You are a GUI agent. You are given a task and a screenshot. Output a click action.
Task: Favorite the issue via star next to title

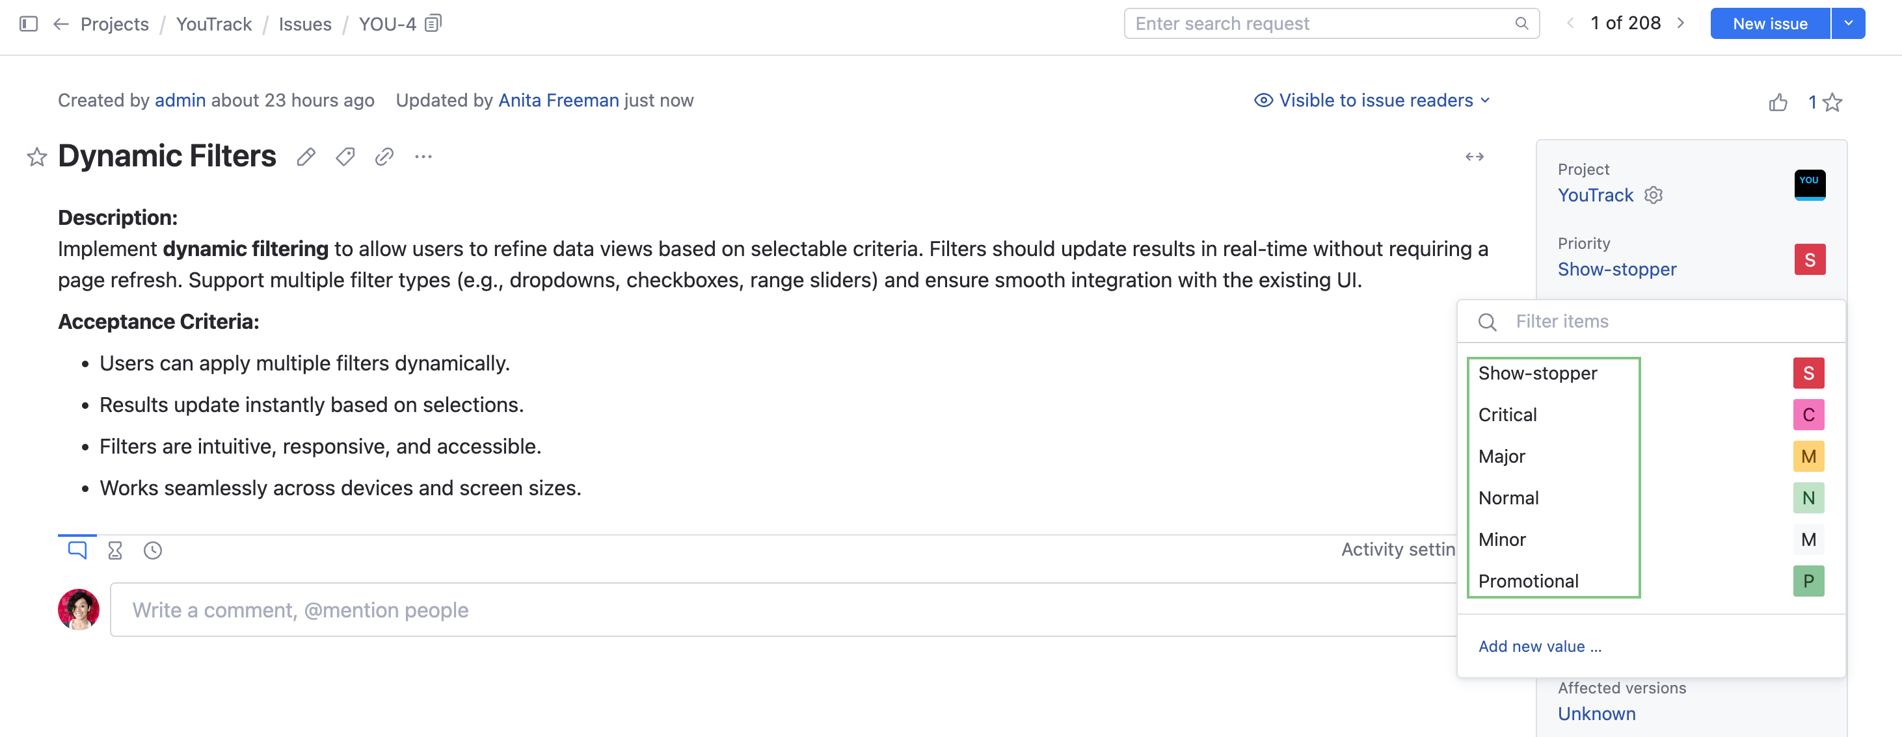(36, 157)
